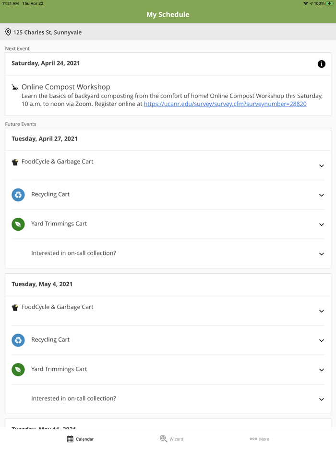Tap the info icon for Saturday event

coord(322,64)
